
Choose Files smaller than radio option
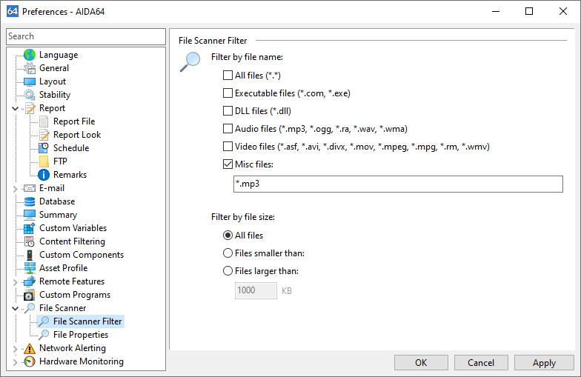[228, 253]
